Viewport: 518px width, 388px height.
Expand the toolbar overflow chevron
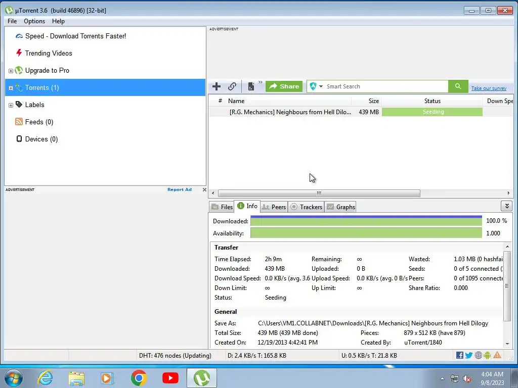point(261,82)
